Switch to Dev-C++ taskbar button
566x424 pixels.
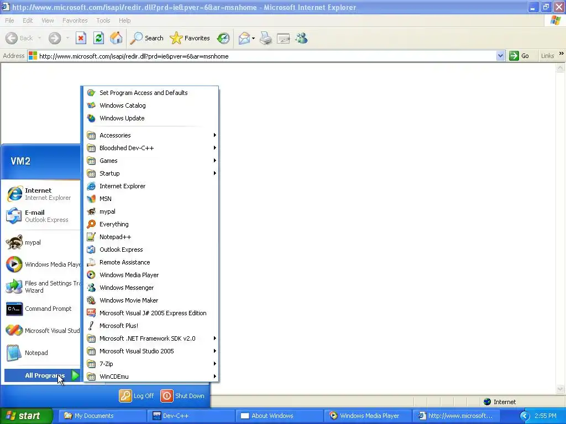[191, 416]
